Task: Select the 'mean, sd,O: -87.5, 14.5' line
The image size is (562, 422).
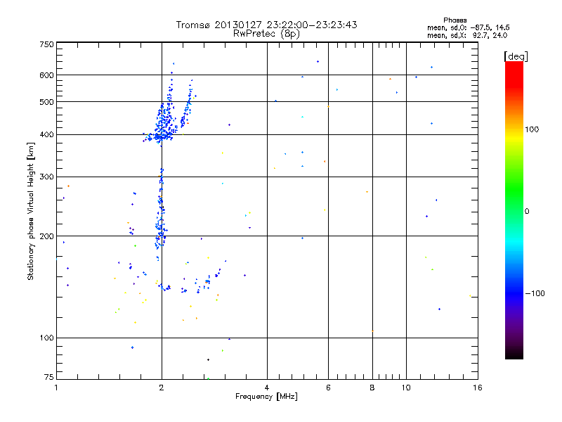Action: pyautogui.click(x=468, y=27)
